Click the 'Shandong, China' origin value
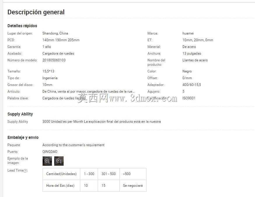Viewport: 255px width, 197px height. (55, 33)
